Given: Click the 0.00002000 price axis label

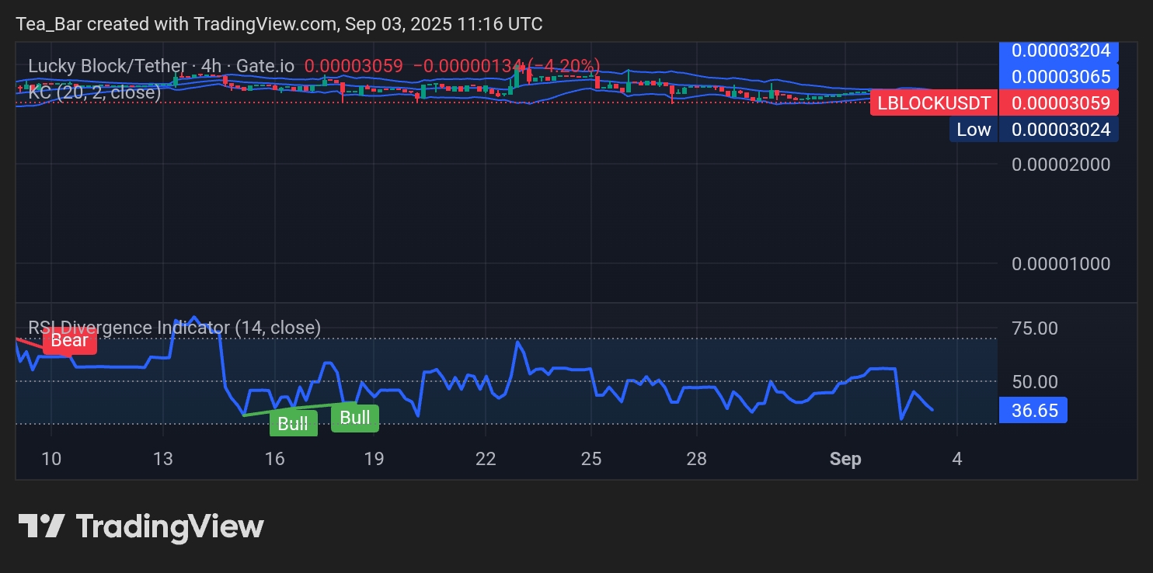Looking at the screenshot, I should [1061, 165].
